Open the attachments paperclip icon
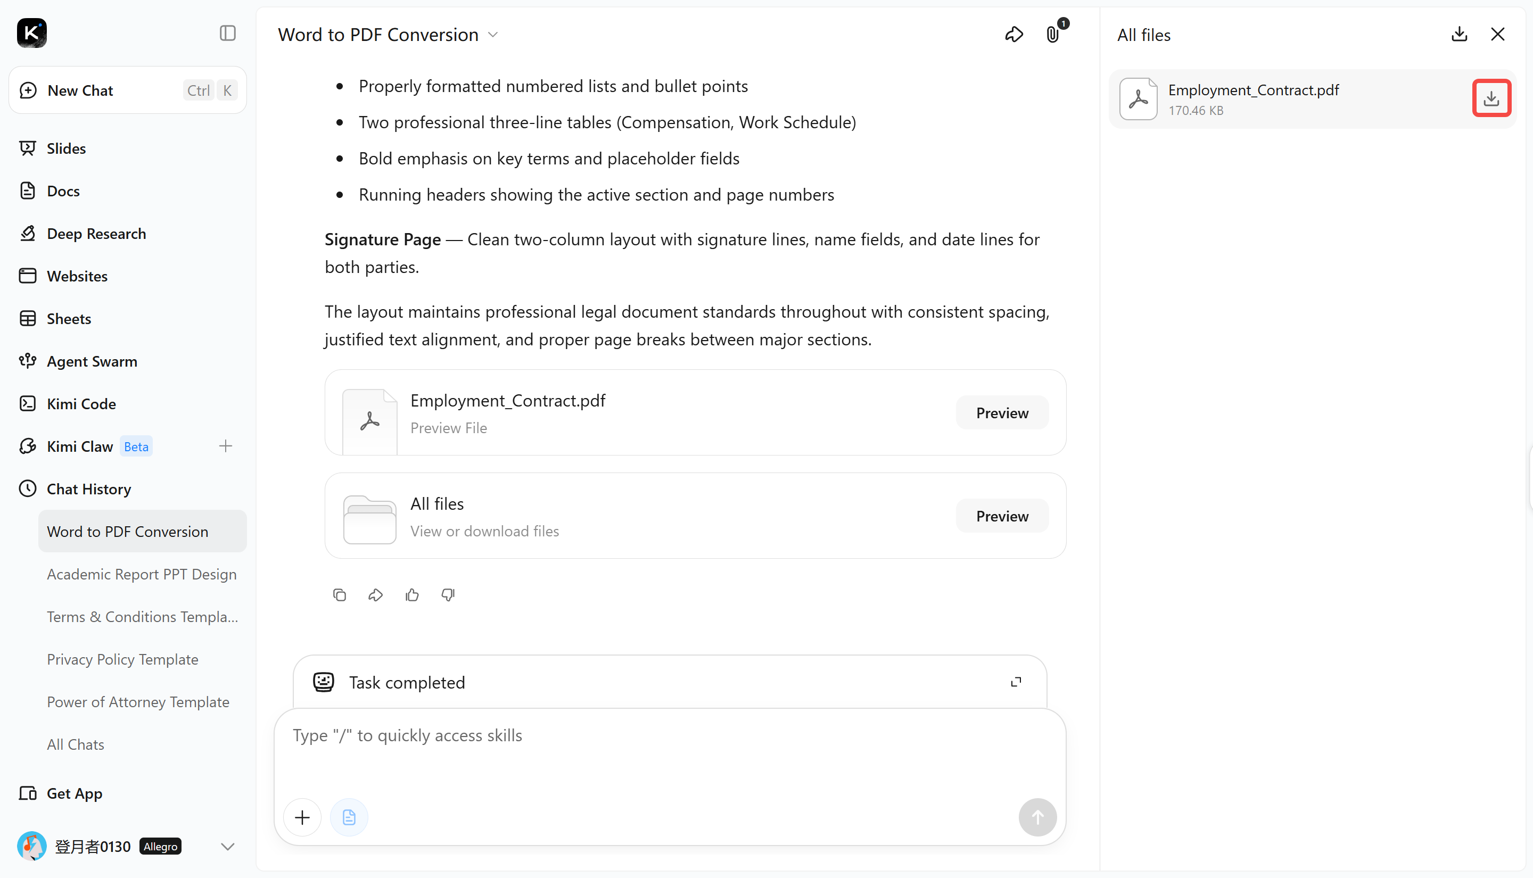This screenshot has width=1533, height=878. (x=1052, y=35)
